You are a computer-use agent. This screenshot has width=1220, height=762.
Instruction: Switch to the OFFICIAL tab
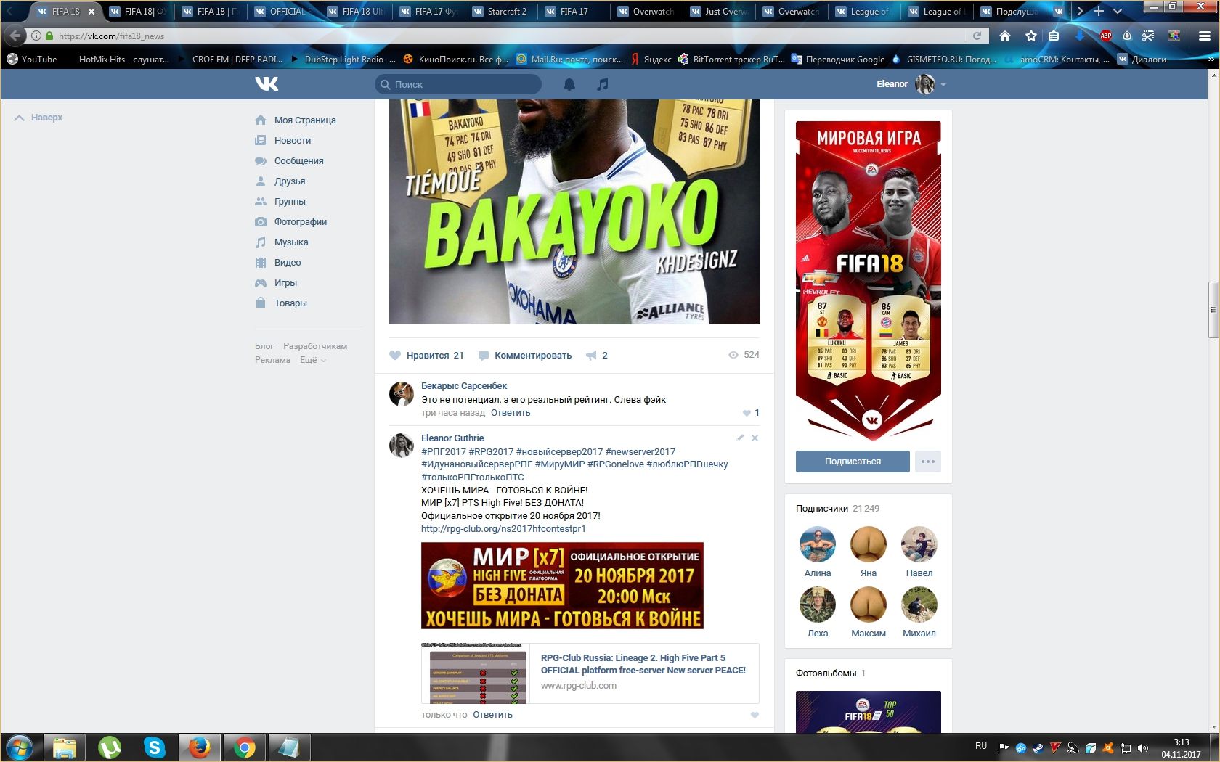282,12
